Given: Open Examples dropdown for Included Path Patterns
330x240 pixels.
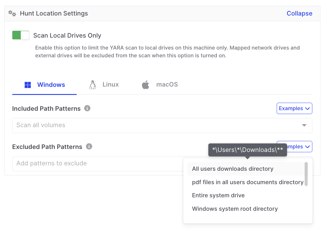Looking at the screenshot, I should [x=294, y=108].
